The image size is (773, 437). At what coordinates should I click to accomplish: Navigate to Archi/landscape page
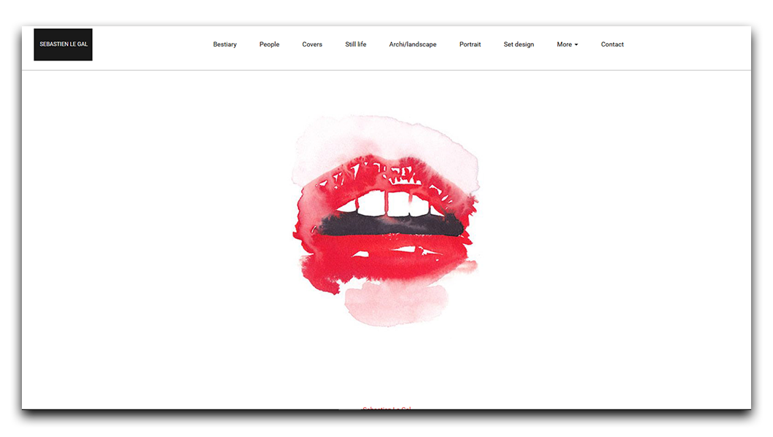click(413, 44)
